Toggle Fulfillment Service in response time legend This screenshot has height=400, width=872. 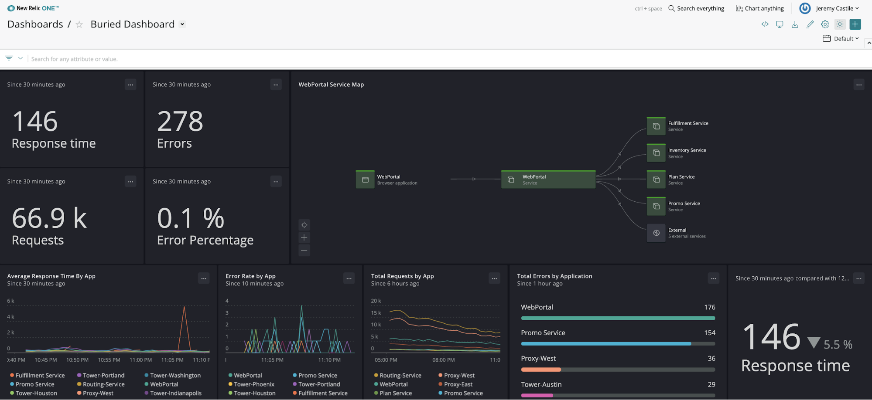[x=38, y=375]
